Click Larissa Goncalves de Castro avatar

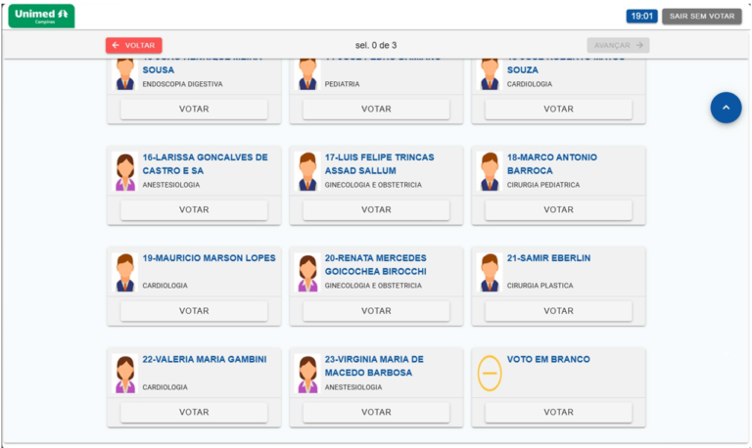[125, 171]
